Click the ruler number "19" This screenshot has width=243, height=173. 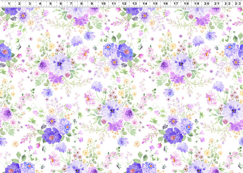pos(197,3)
